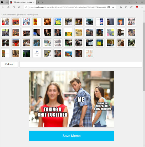Image resolution: width=145 pixels, height=147 pixels.
Task: Pick the One Does Not Simply Boromir thumbnail
Action: coord(48,22)
